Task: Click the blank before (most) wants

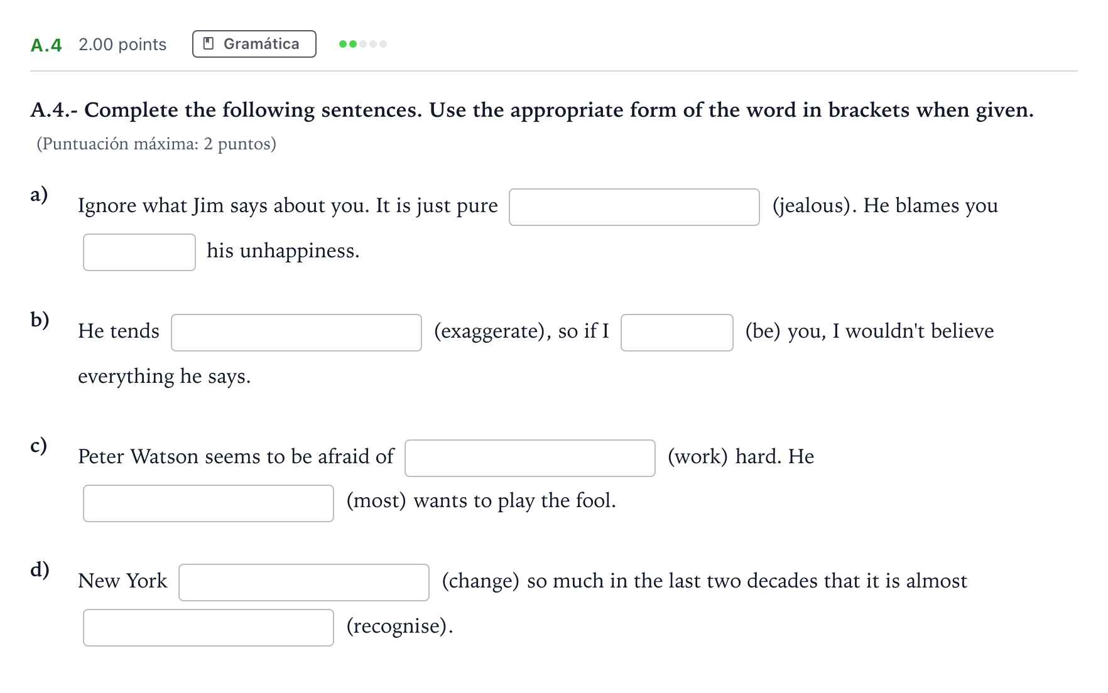Action: pos(209,503)
